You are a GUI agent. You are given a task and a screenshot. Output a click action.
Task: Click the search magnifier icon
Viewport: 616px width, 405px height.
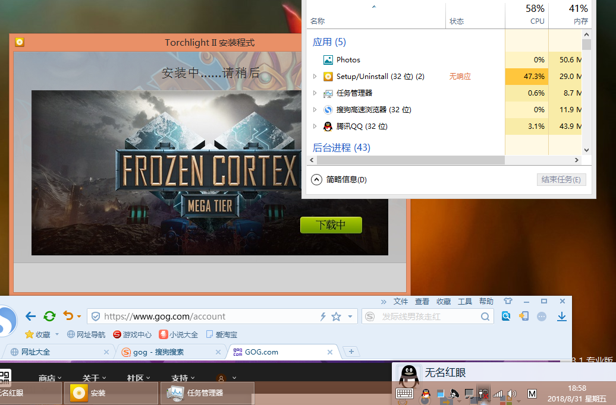(485, 317)
